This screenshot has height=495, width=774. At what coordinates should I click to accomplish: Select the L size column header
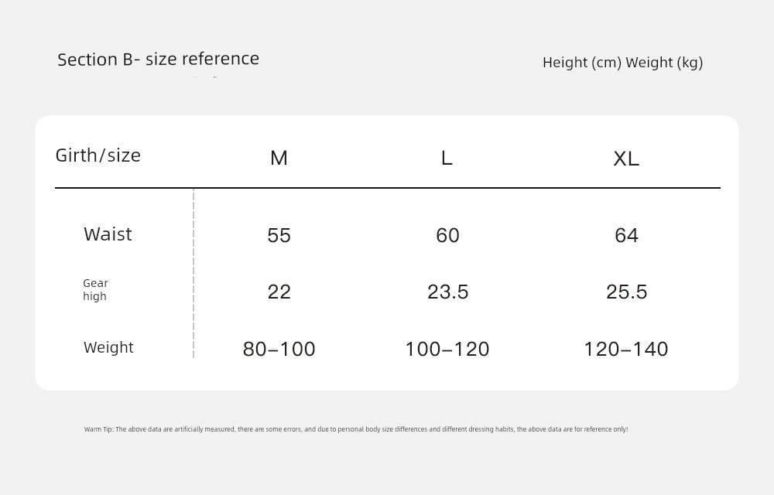click(447, 159)
